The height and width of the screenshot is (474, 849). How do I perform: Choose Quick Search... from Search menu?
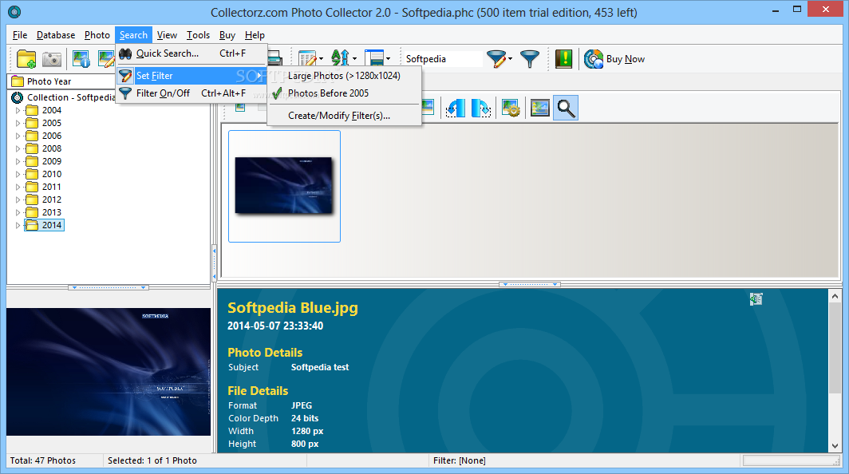coord(192,53)
